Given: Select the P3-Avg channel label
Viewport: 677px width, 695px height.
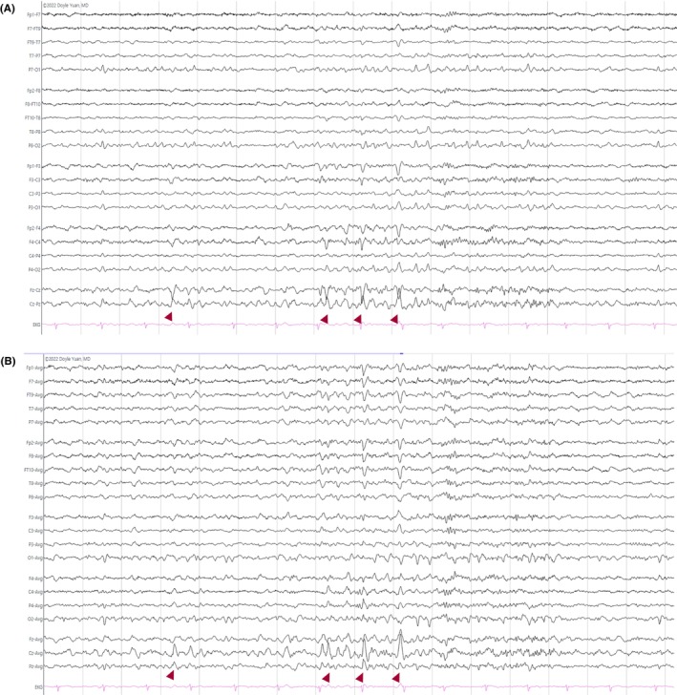Looking at the screenshot, I should 35,544.
